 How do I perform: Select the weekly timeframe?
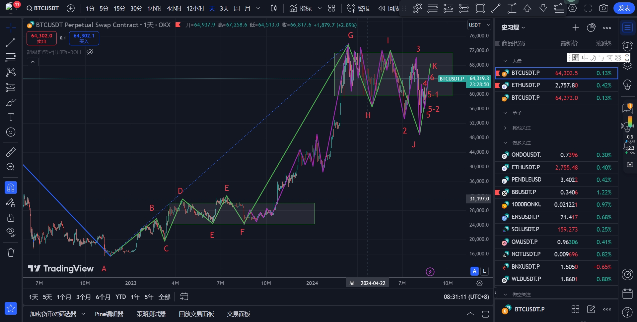point(237,8)
